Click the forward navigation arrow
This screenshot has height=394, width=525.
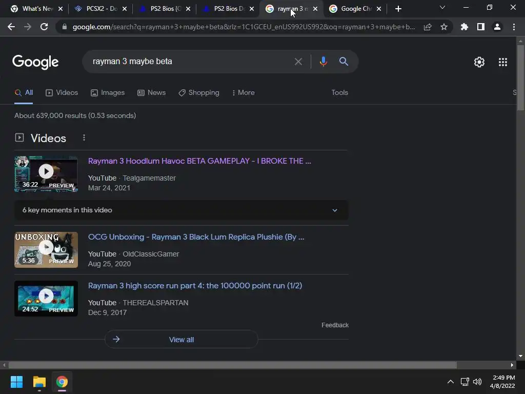pyautogui.click(x=28, y=27)
